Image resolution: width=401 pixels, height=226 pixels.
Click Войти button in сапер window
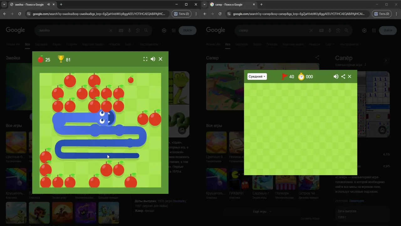coord(388,30)
